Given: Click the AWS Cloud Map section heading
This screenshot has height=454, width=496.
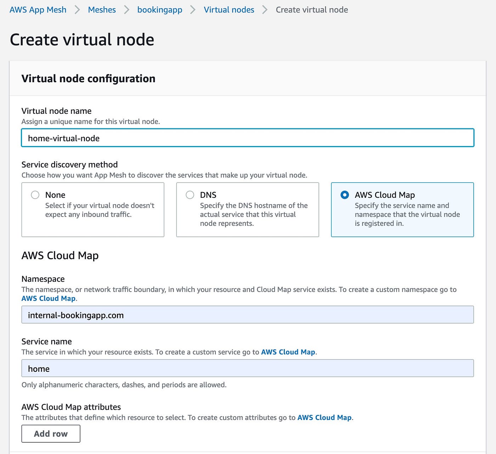Looking at the screenshot, I should [60, 256].
